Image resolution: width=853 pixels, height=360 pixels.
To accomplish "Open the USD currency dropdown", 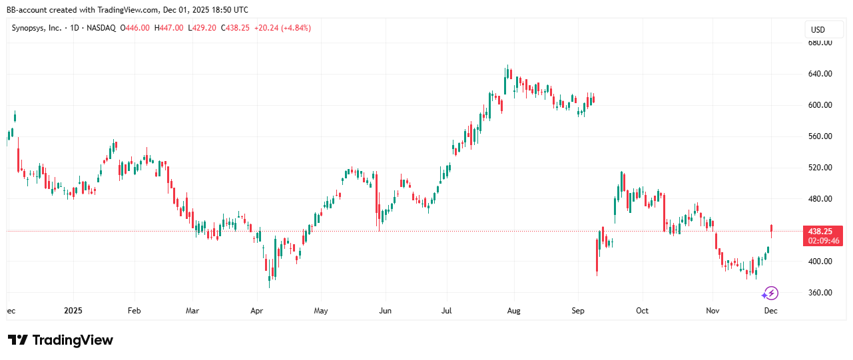I will [x=818, y=30].
